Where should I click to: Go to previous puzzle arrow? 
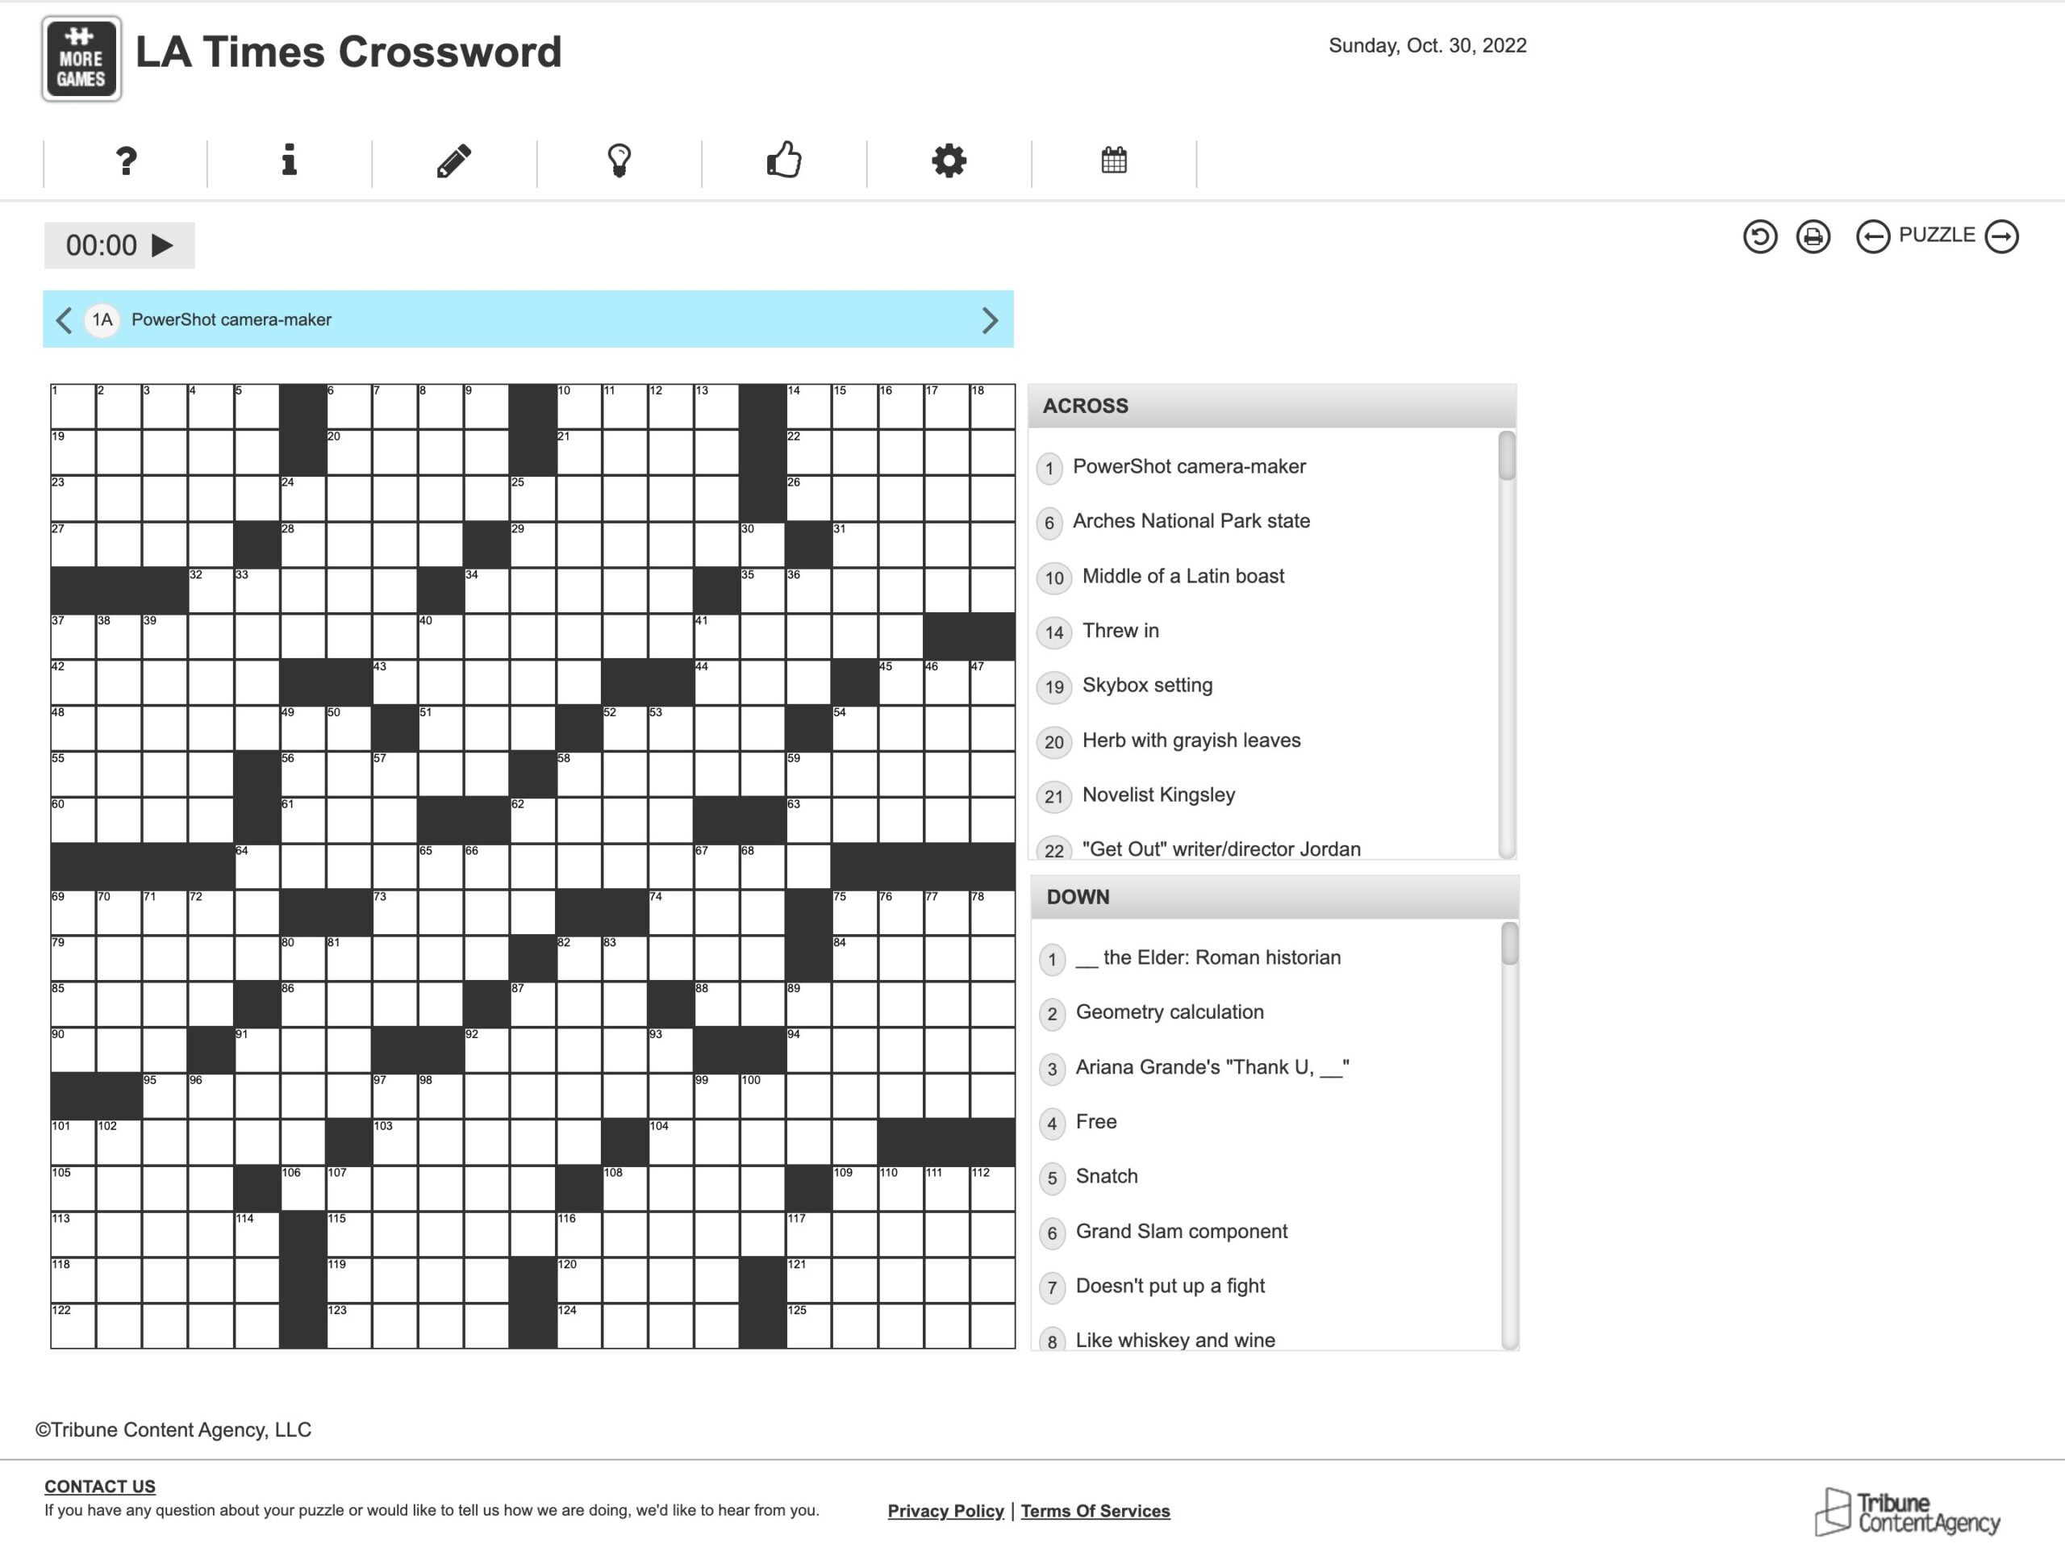(x=1873, y=236)
